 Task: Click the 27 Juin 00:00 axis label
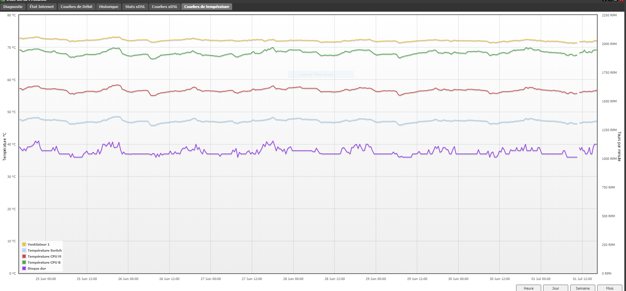pos(211,279)
